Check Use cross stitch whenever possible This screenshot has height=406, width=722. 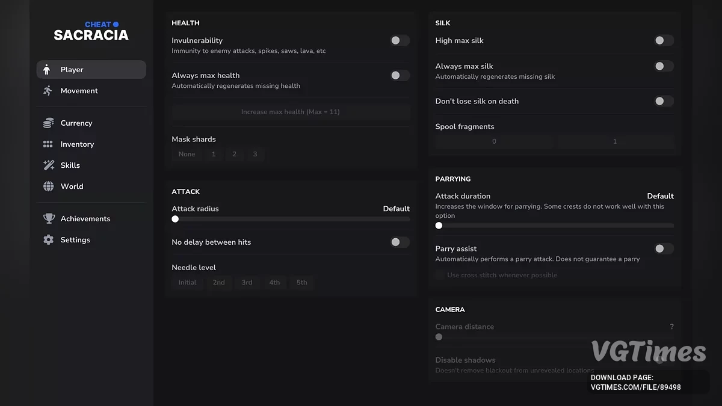click(439, 275)
